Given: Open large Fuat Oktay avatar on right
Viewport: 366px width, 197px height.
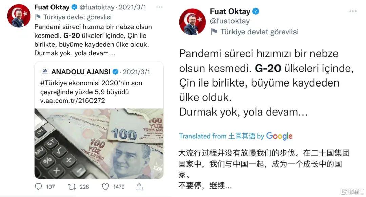Looking at the screenshot, I should [192, 22].
